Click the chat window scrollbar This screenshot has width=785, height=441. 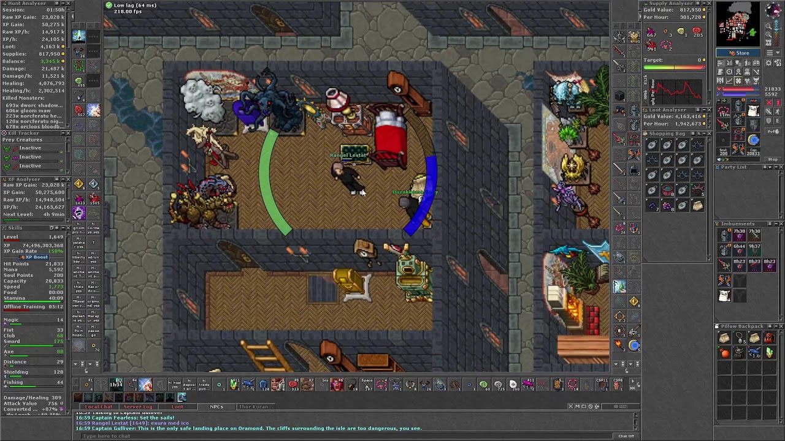(x=636, y=421)
